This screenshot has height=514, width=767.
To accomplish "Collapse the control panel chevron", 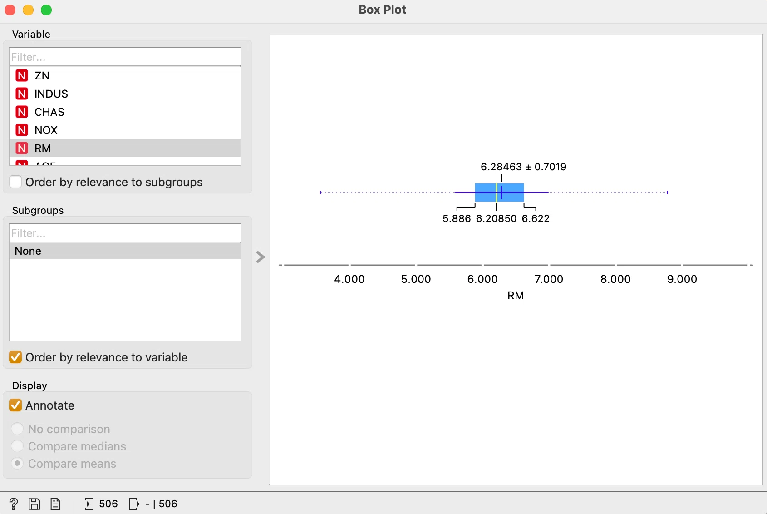I will coord(260,257).
